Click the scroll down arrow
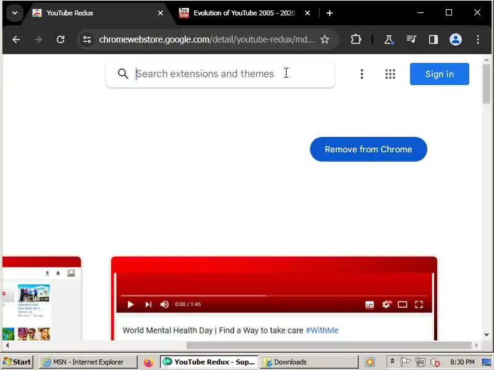Image resolution: width=494 pixels, height=370 pixels. 487,335
